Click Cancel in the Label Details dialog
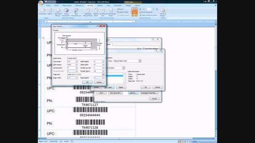The image size is (255, 143). coord(99,82)
